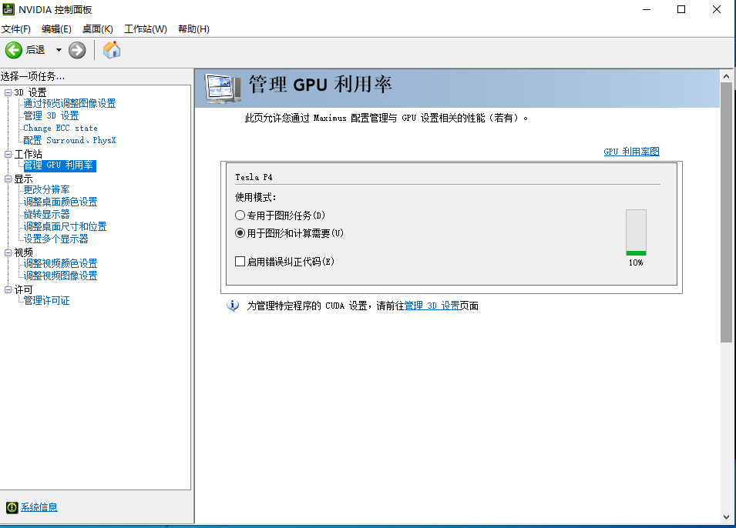Collapse the 显示 tree node

click(x=8, y=179)
